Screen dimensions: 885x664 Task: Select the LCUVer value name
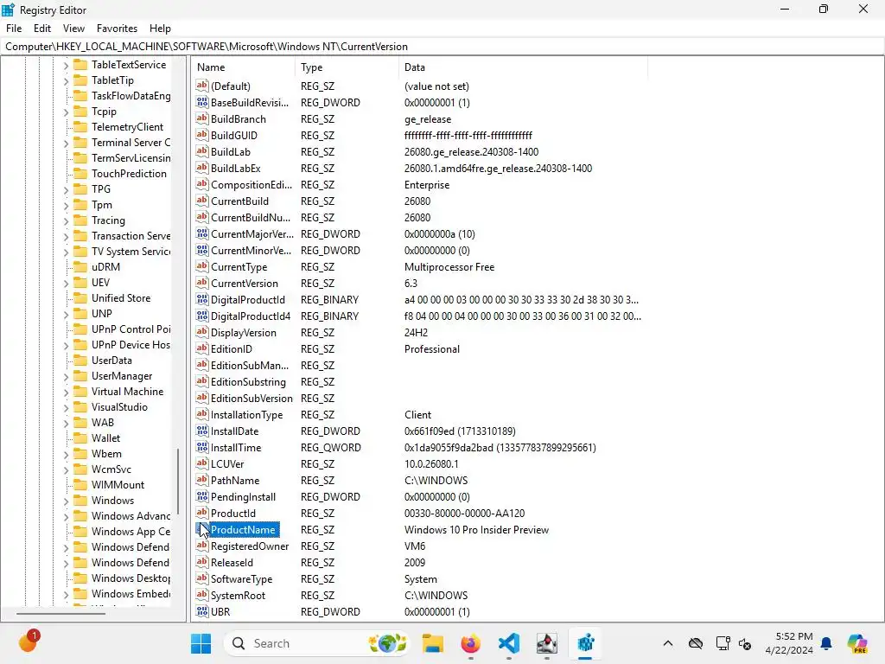(227, 464)
